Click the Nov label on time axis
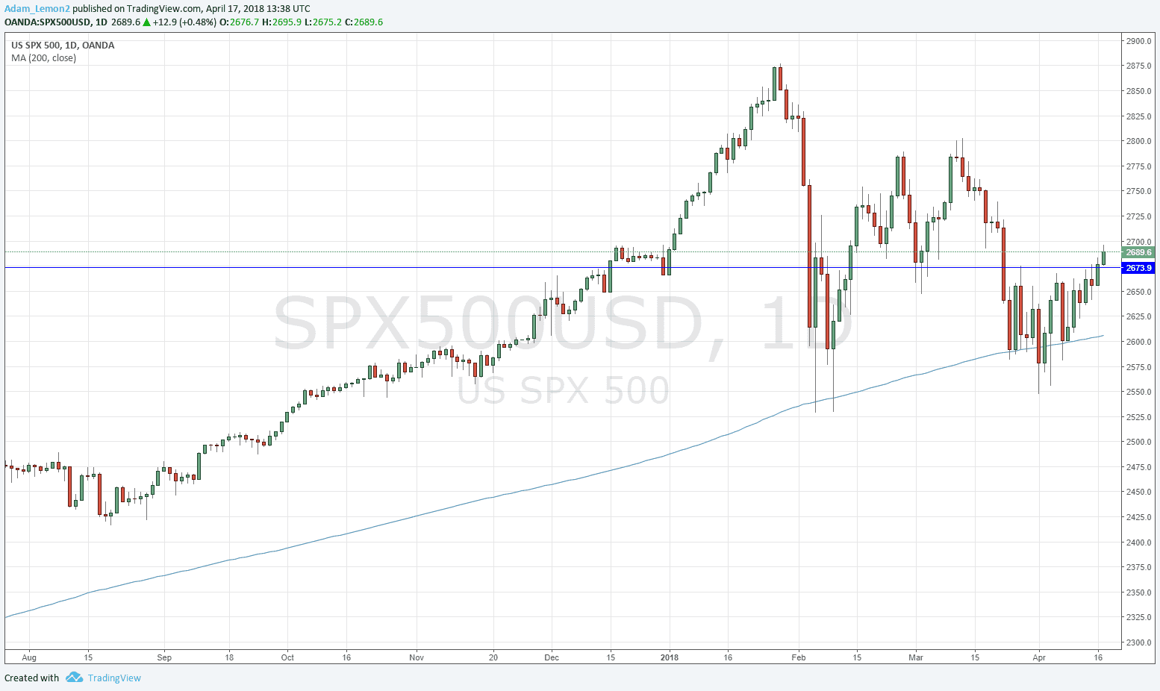The image size is (1160, 691). coord(417,657)
